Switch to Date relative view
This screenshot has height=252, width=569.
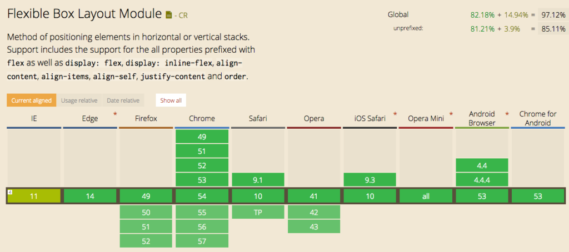click(x=123, y=100)
